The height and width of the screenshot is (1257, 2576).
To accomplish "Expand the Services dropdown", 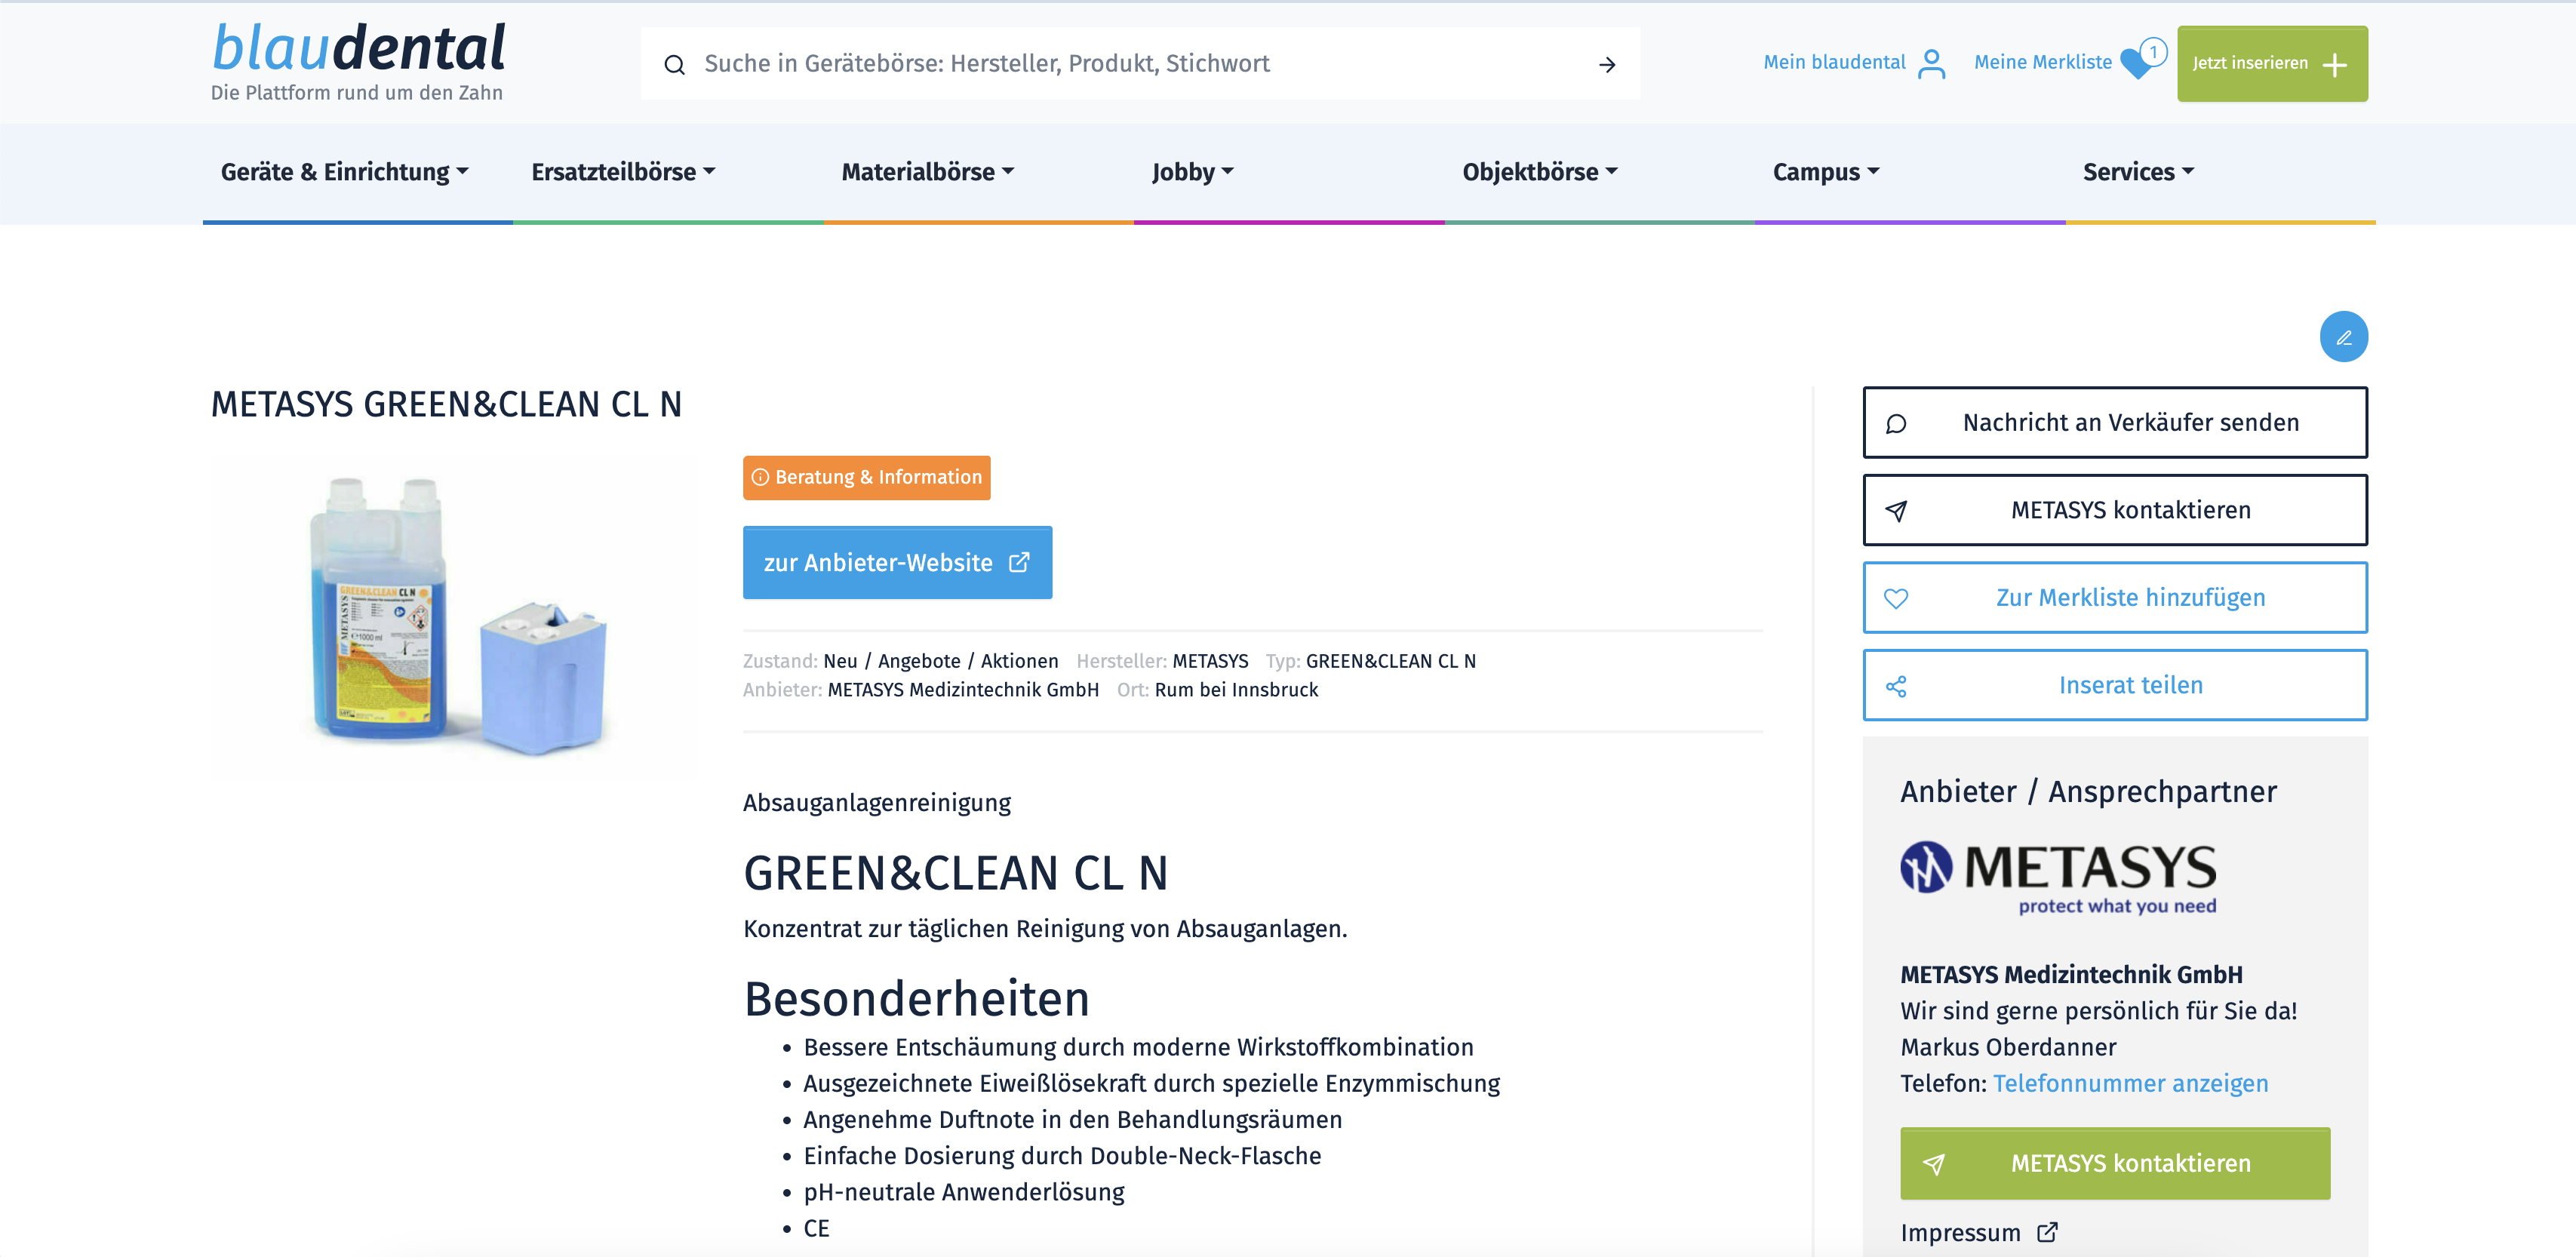I will pos(2138,172).
